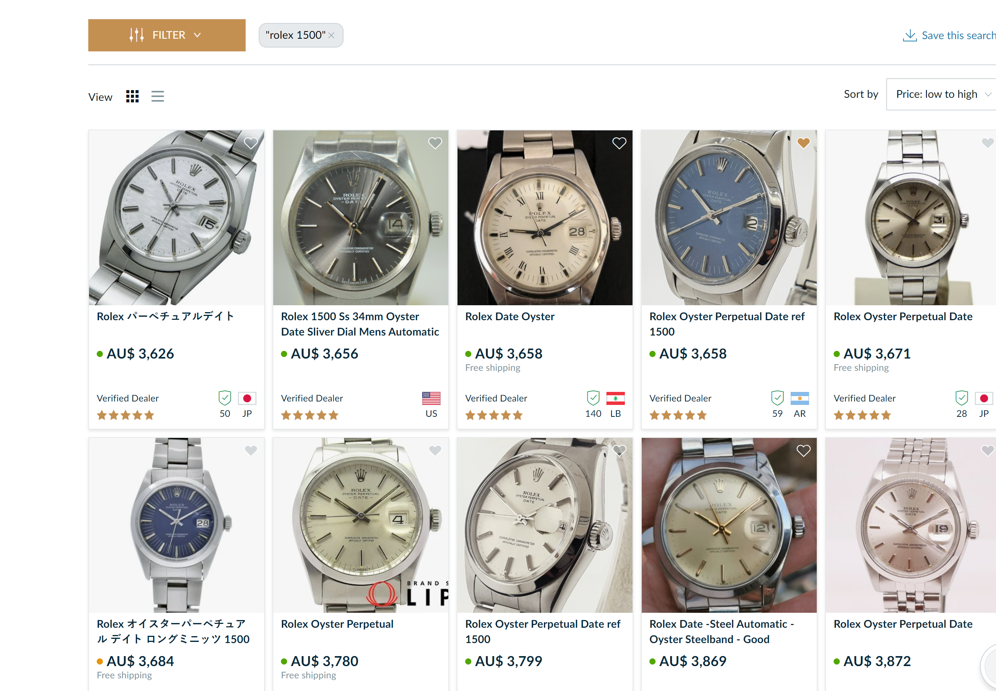This screenshot has height=691, width=996.
Task: Open the AU$ 3,780 Rolex Oyster Perpetual thumbnail
Action: pos(360,525)
